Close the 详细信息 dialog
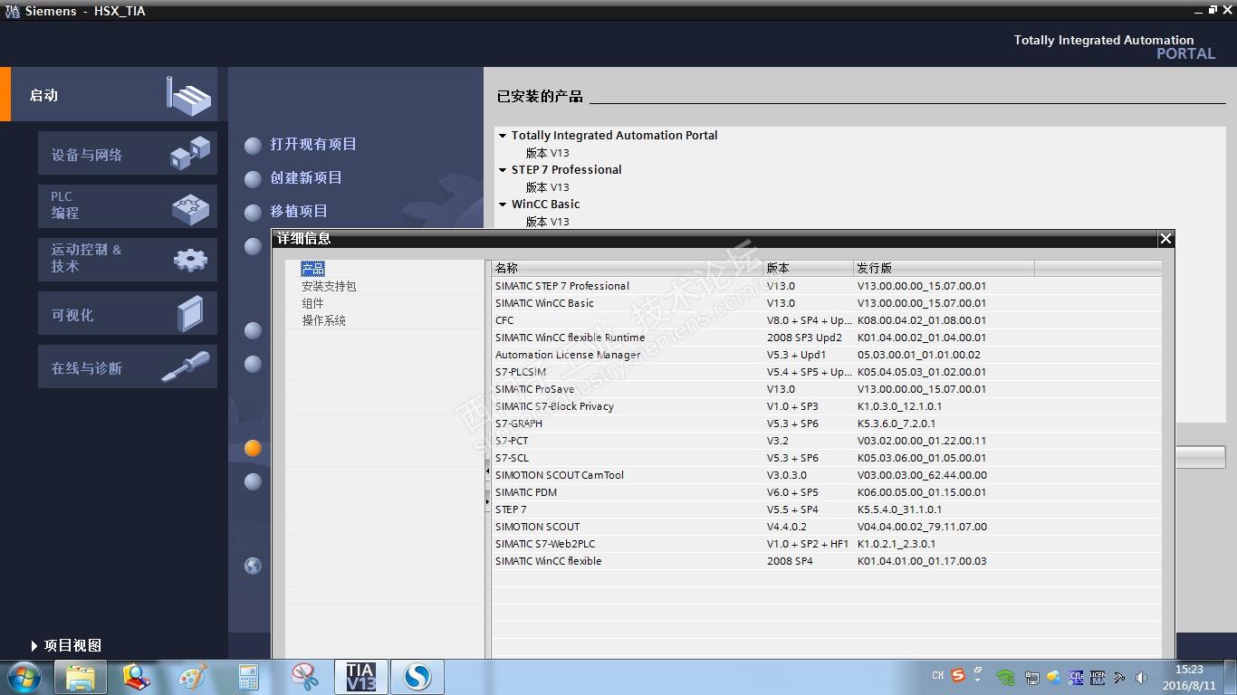The image size is (1237, 695). [1165, 239]
